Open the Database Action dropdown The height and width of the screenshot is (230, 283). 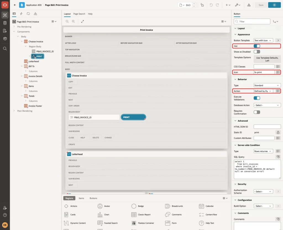(267, 105)
